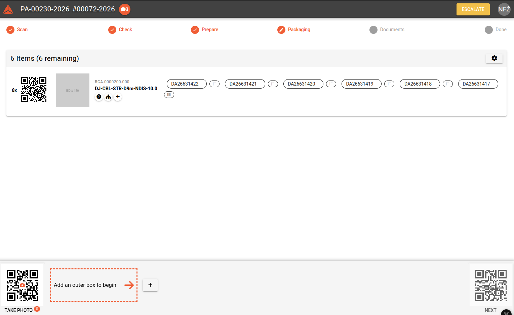Select serial chip DA26631420
The width and height of the screenshot is (514, 315).
(303, 84)
